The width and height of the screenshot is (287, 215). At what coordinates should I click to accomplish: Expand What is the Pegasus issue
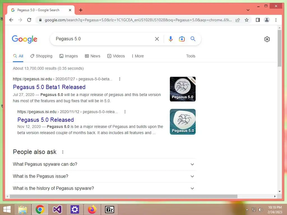(104, 176)
